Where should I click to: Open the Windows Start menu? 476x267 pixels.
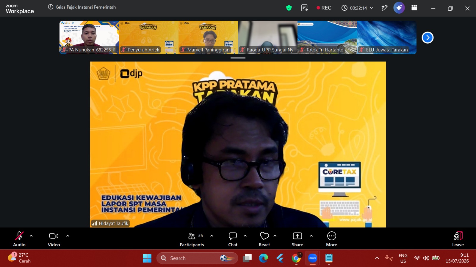coord(147,258)
